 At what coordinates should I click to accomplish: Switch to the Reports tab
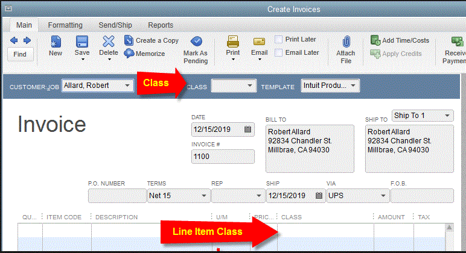(161, 25)
